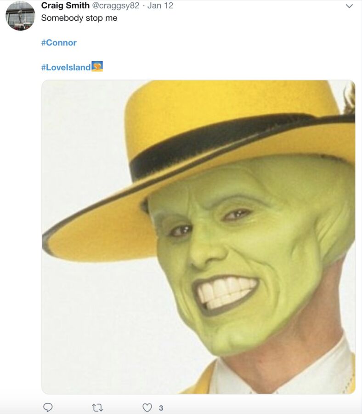The image size is (362, 414).
Task: Click the Love Island emoji beside the hashtag
Action: (97, 67)
